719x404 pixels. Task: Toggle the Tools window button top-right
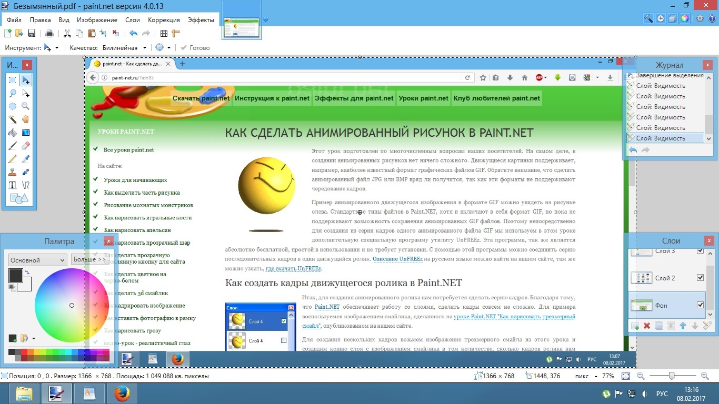point(648,19)
